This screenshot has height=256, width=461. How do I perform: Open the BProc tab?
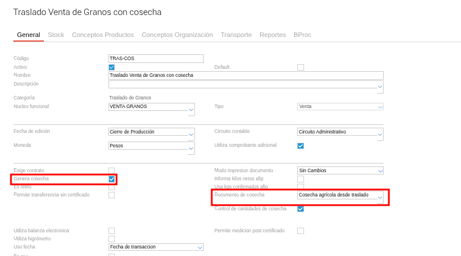302,35
